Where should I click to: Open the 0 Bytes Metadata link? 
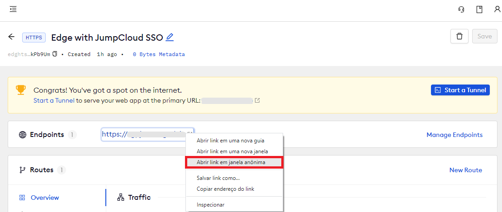point(159,54)
